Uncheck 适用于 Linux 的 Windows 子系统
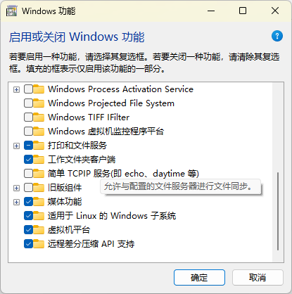 tap(28, 216)
